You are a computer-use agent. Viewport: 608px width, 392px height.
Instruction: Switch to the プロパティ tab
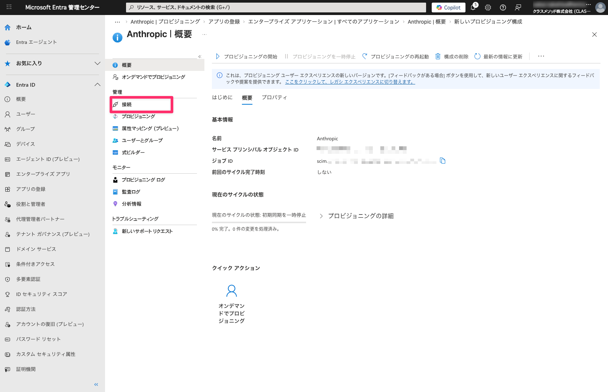coord(274,98)
